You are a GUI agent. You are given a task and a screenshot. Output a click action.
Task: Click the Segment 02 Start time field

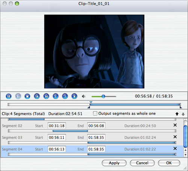click(57, 126)
